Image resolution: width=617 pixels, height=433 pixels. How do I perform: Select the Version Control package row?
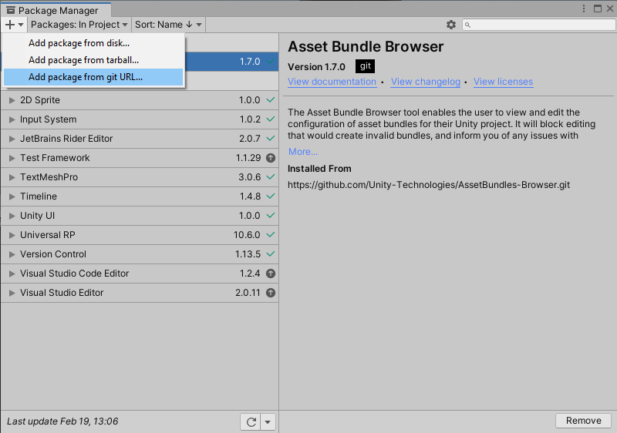point(140,254)
